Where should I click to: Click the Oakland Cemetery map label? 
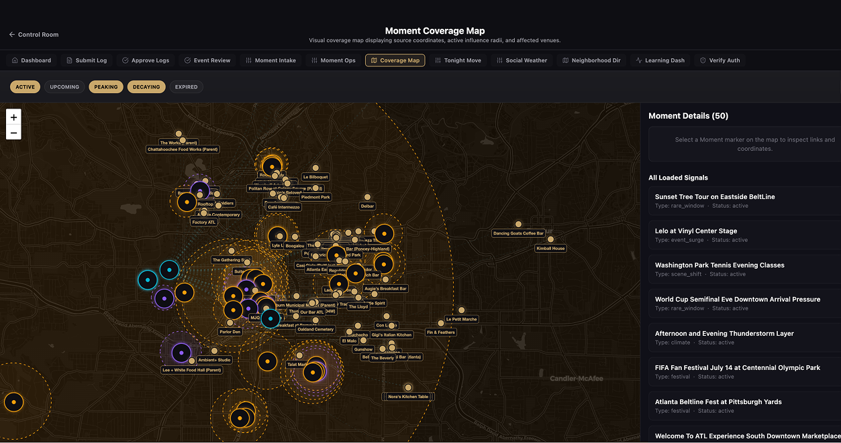pyautogui.click(x=315, y=329)
